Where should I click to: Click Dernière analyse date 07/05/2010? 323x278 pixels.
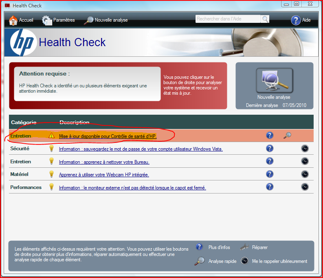tap(294, 105)
